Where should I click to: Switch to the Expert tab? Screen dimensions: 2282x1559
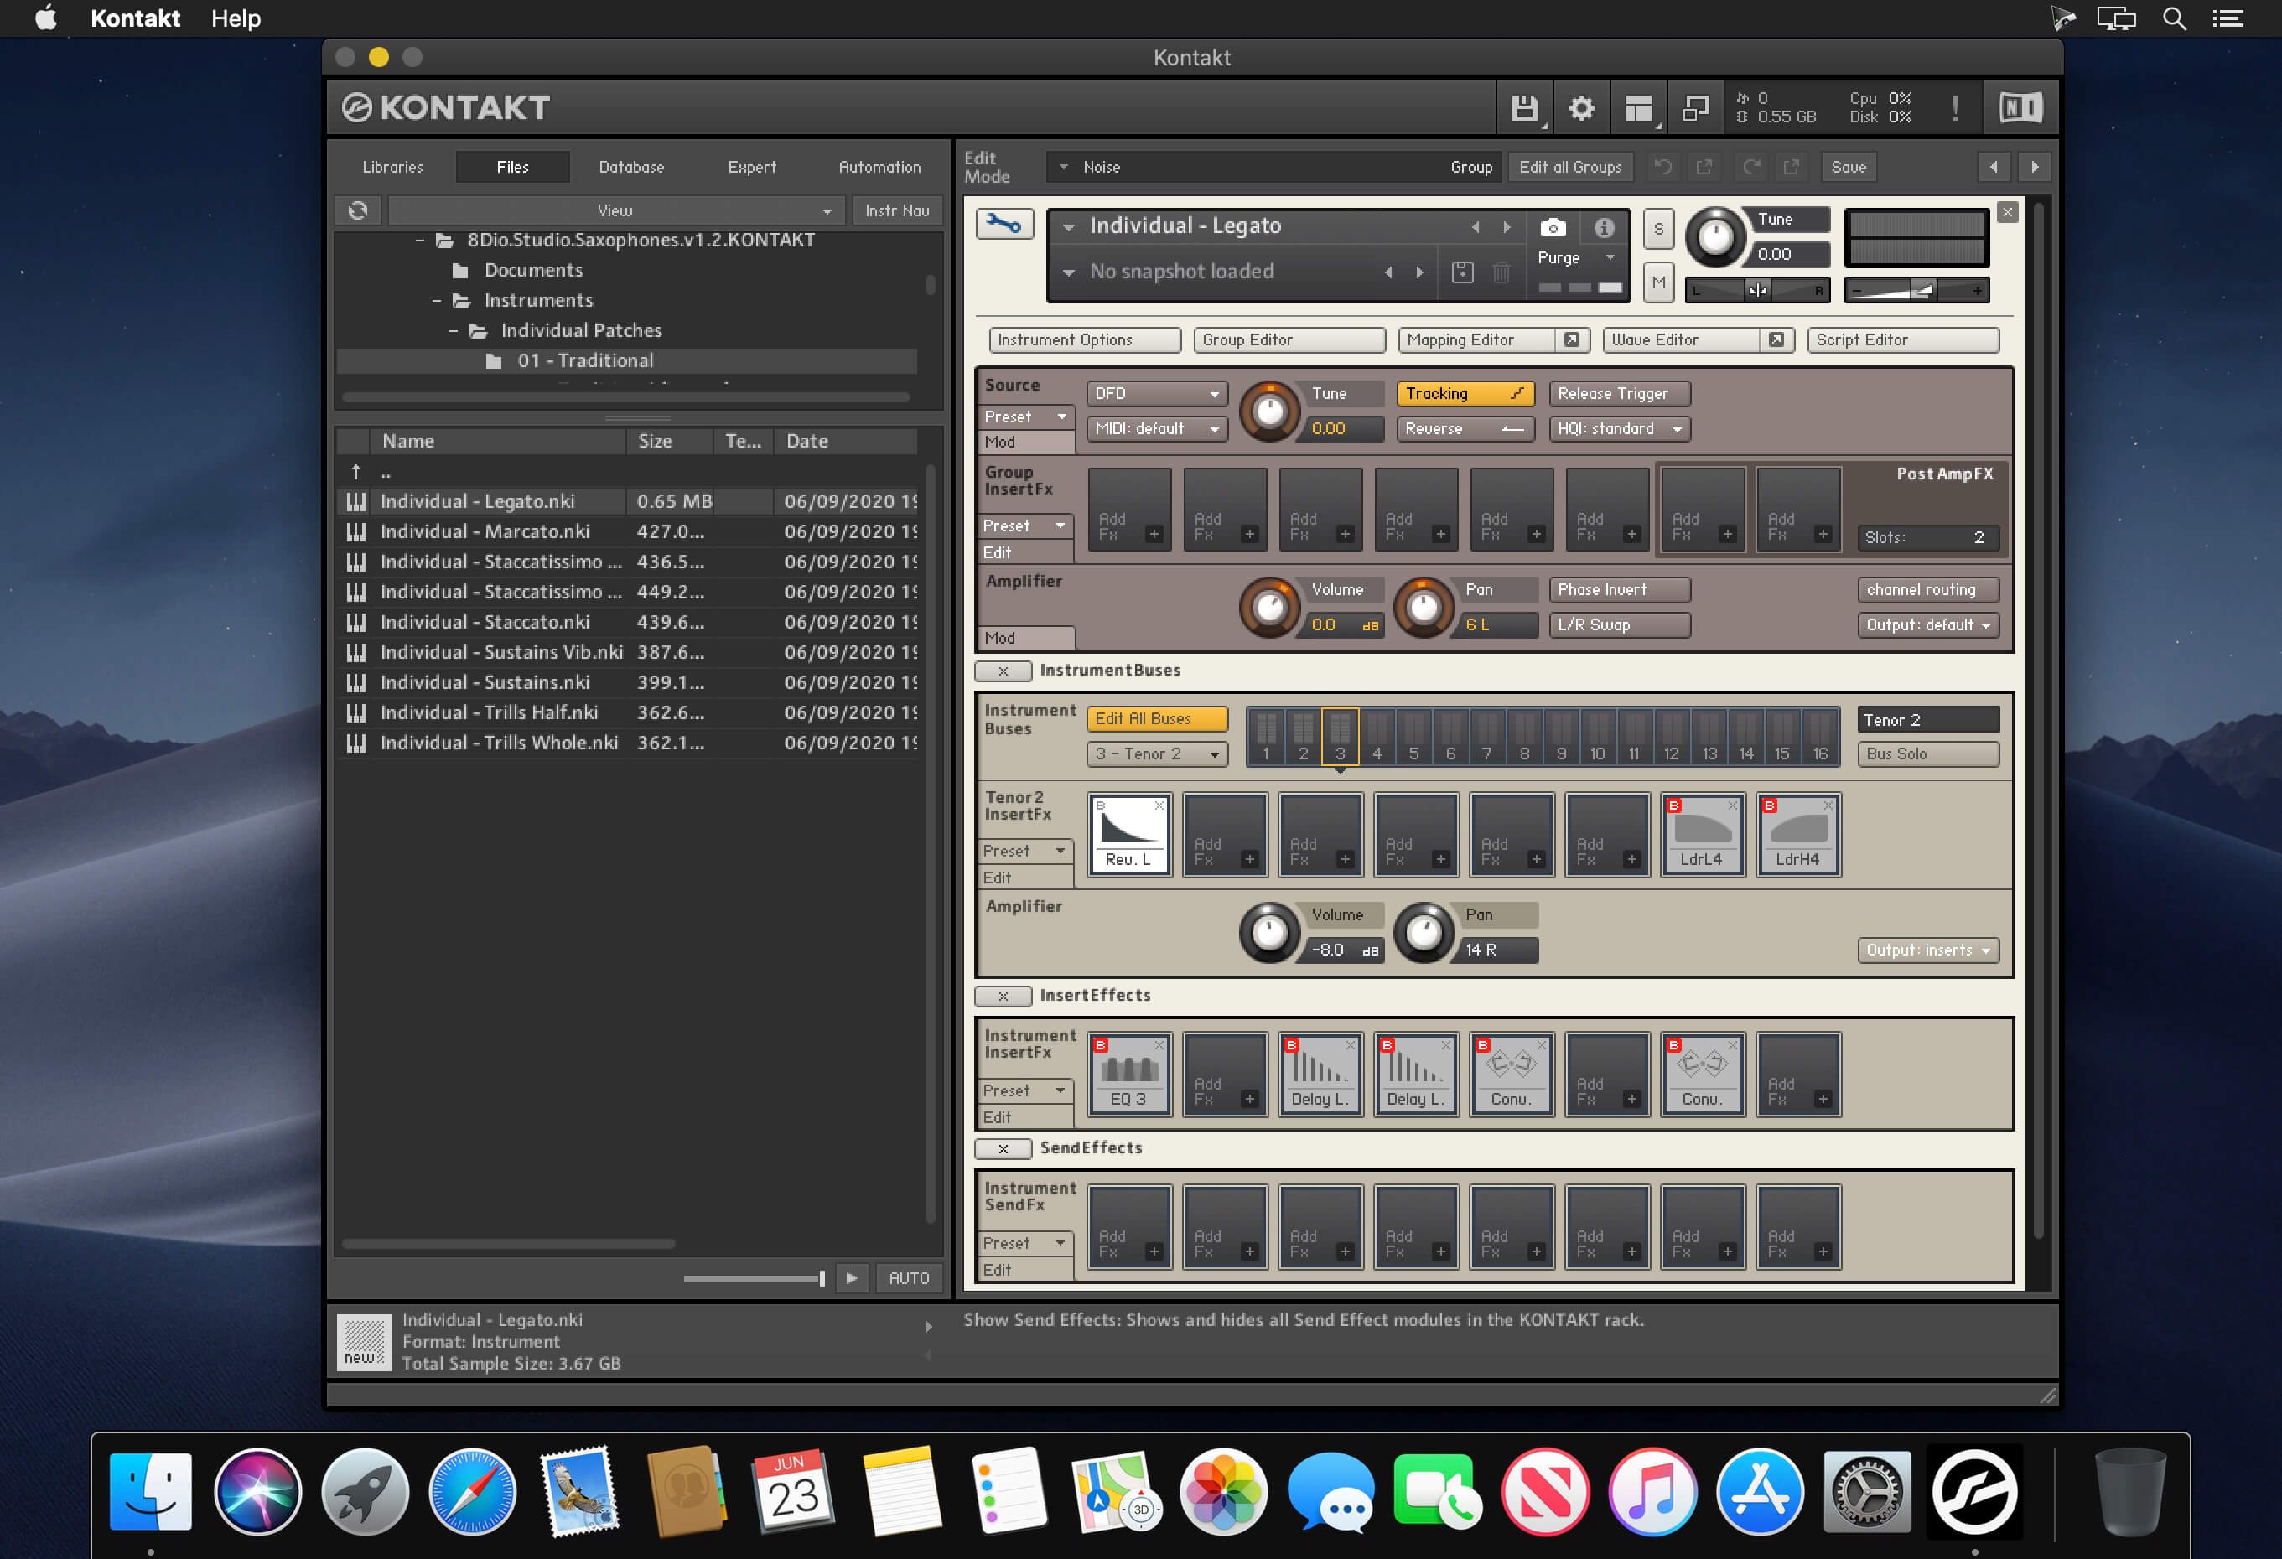(x=752, y=167)
